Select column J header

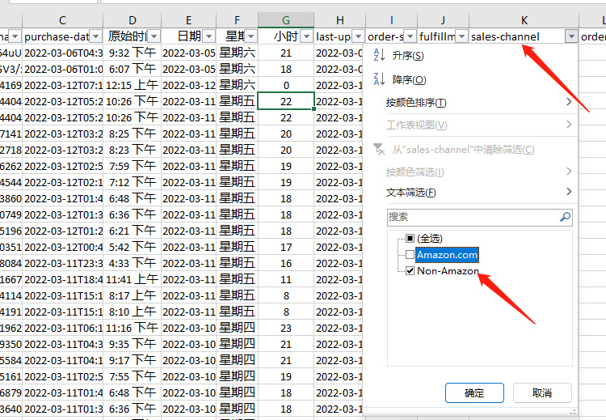click(444, 20)
